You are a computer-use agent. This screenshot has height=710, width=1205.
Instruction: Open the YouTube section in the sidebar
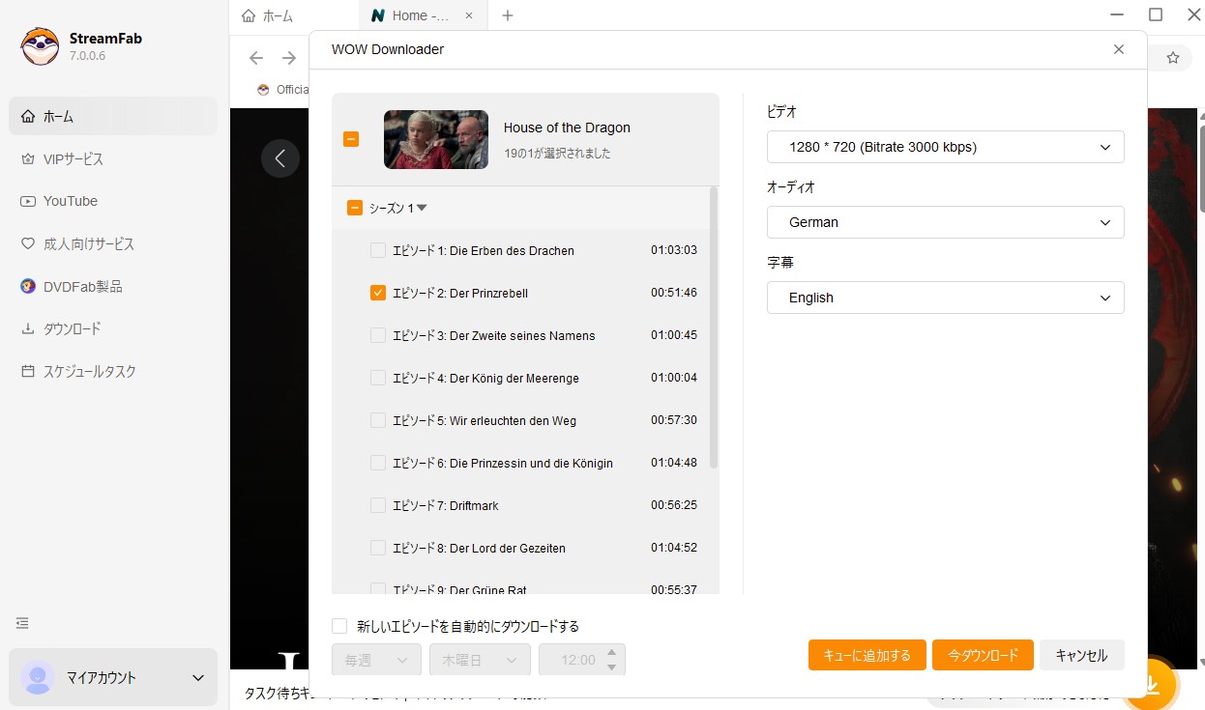point(71,201)
